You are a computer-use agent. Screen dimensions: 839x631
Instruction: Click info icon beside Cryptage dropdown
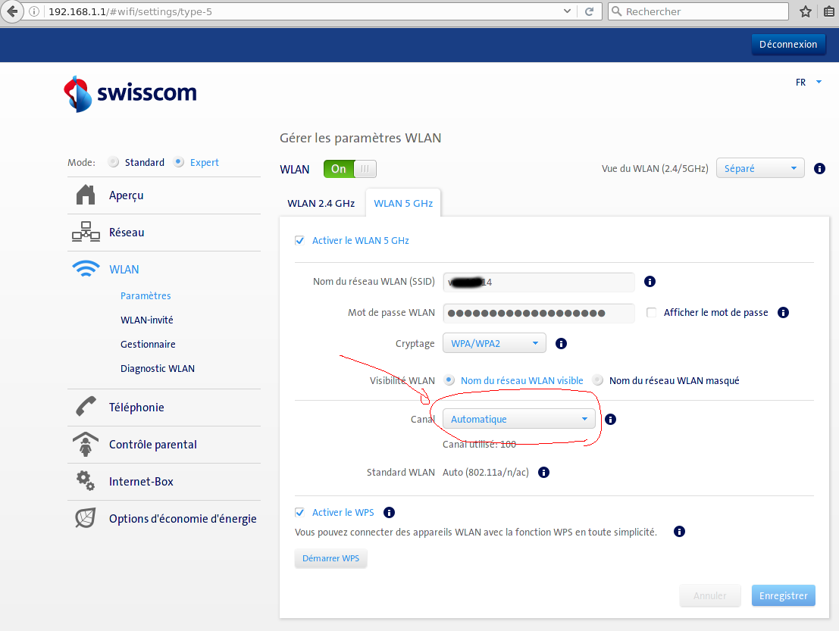tap(562, 343)
